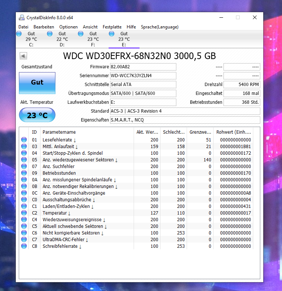
Task: Click the CrystalDiskInfo app icon in title bar
Action: point(22,17)
